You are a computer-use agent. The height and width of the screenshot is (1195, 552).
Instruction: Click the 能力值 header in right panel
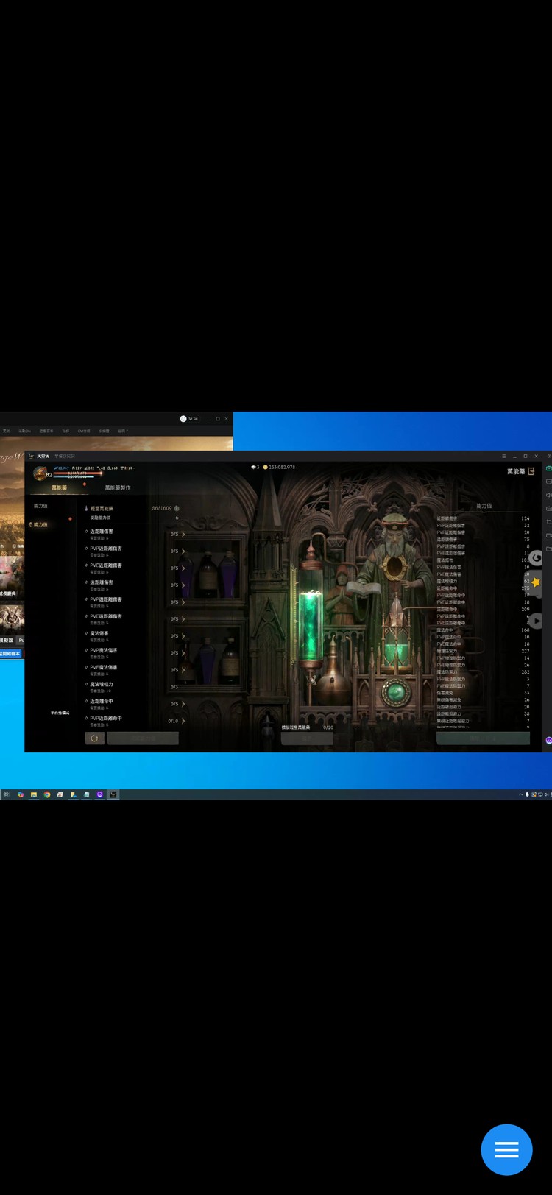click(x=484, y=506)
